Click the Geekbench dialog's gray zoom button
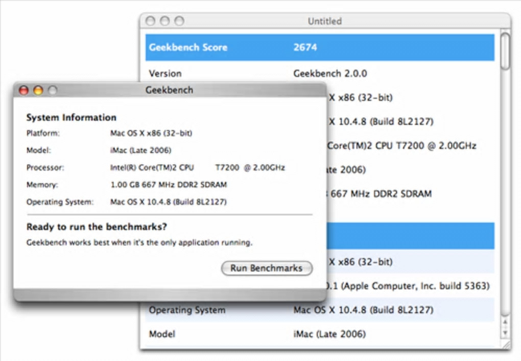Screen dimensions: 521x361 tap(52, 90)
